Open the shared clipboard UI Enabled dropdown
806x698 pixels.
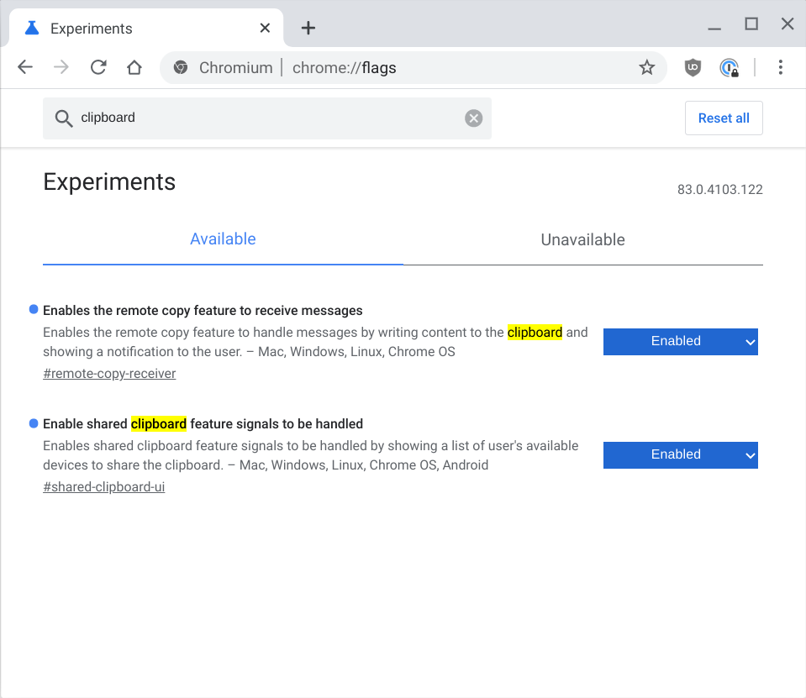pos(681,455)
